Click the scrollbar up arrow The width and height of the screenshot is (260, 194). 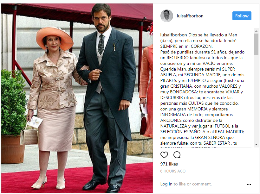pos(256,31)
